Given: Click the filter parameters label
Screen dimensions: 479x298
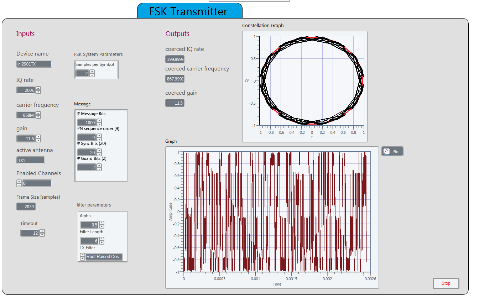Looking at the screenshot, I should (x=94, y=205).
